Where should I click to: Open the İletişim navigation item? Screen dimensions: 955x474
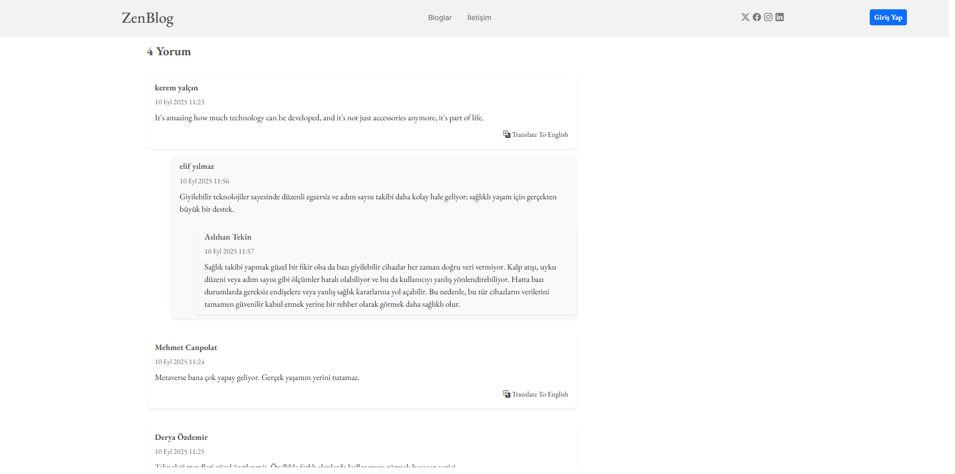click(x=479, y=18)
